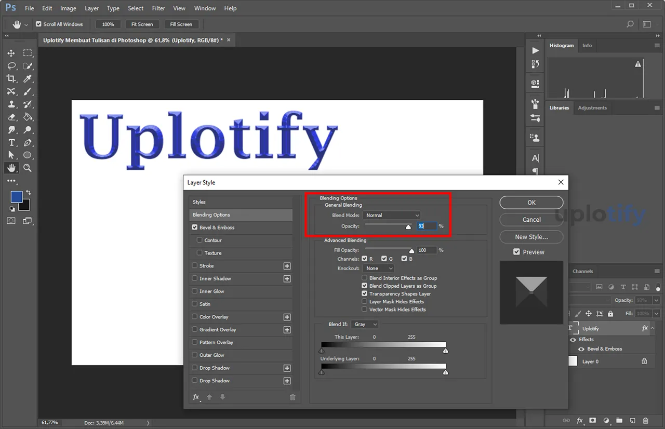Select the Ellipse shape tool

tap(28, 155)
